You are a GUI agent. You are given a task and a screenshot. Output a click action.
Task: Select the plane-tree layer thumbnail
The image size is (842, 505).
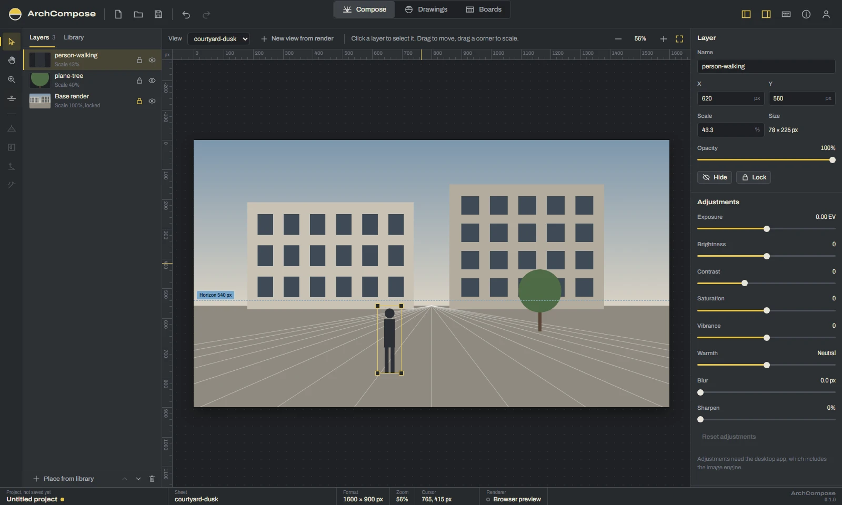click(40, 80)
